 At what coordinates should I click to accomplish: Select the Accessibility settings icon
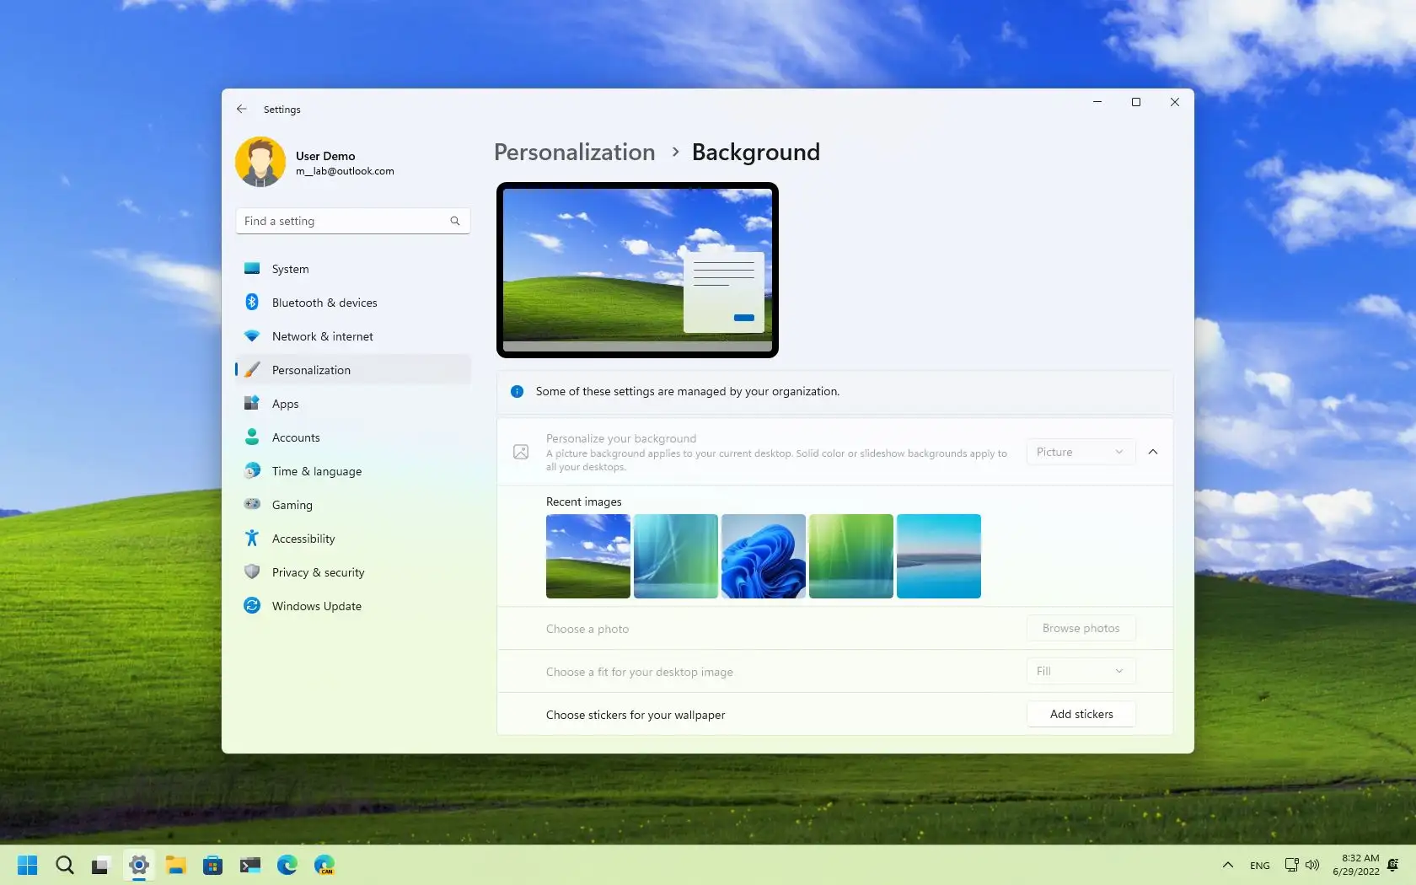tap(252, 538)
